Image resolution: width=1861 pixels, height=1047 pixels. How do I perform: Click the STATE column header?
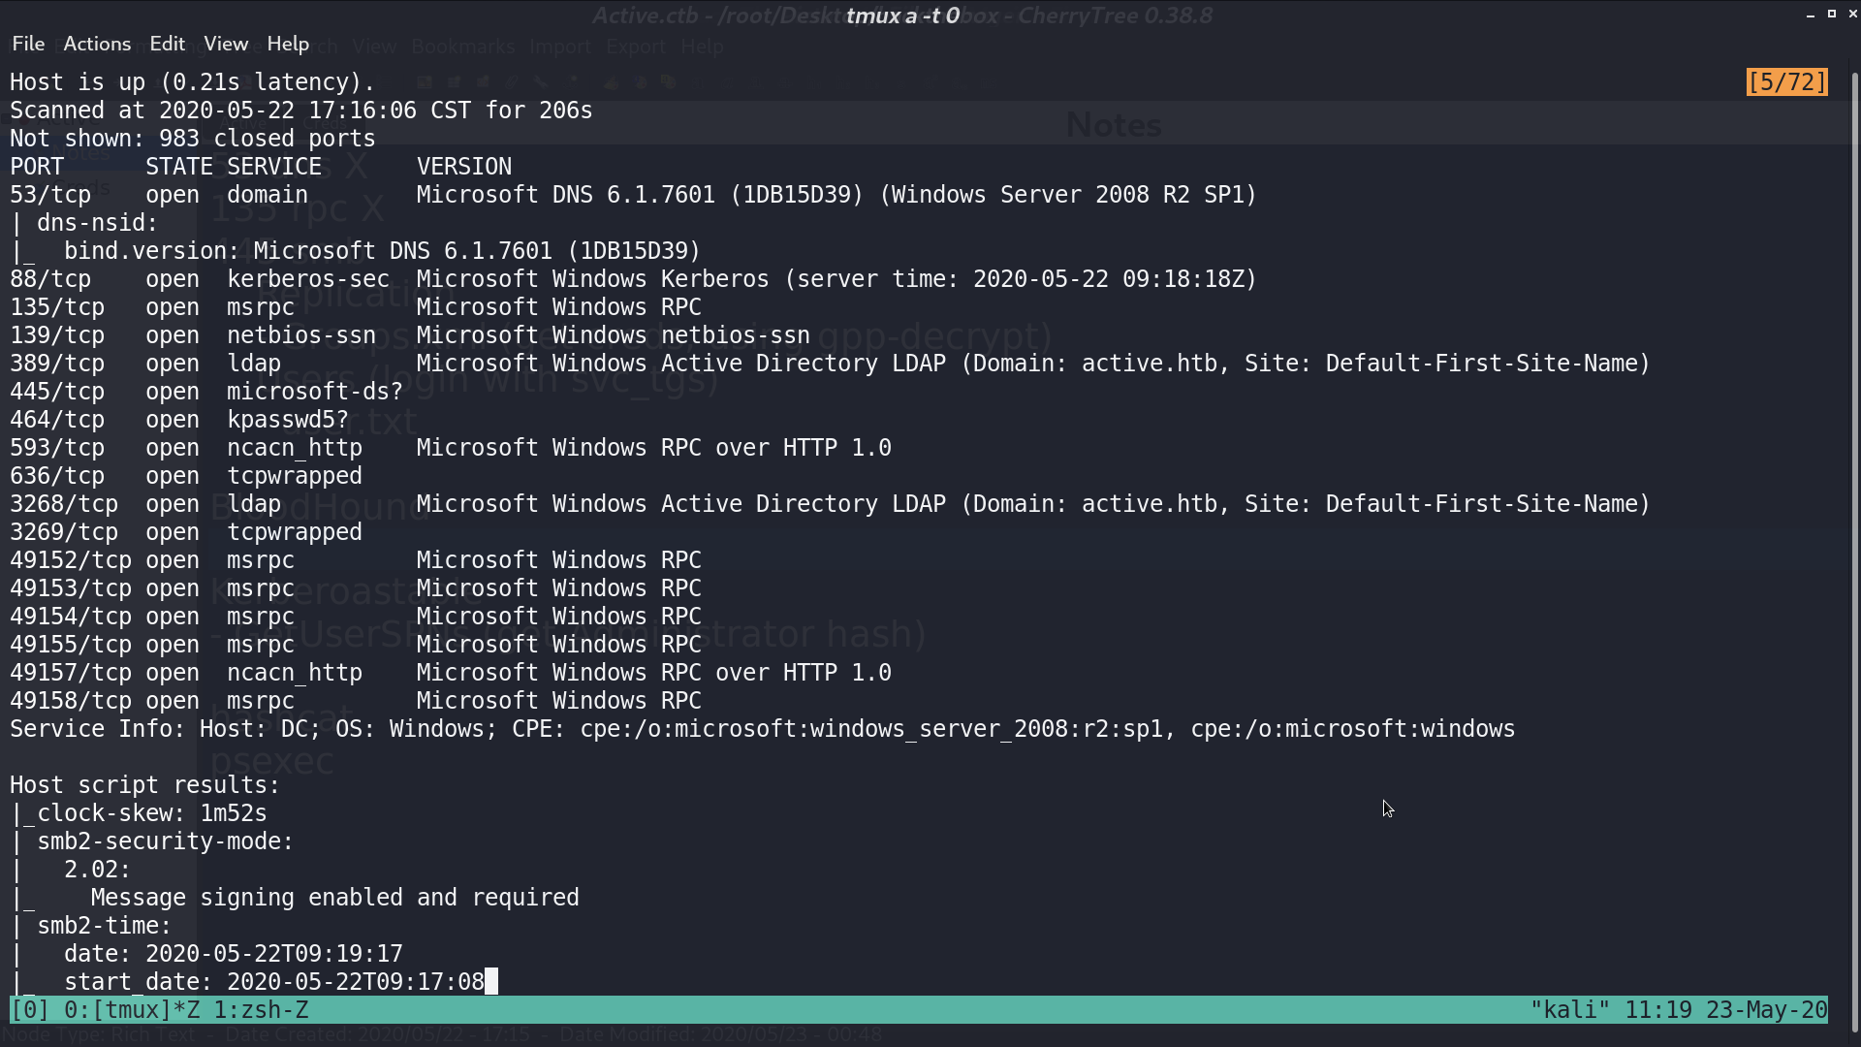(x=179, y=167)
